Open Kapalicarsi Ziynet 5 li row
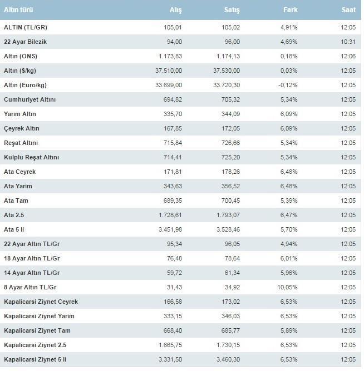364x371 pixels. [x=35, y=359]
